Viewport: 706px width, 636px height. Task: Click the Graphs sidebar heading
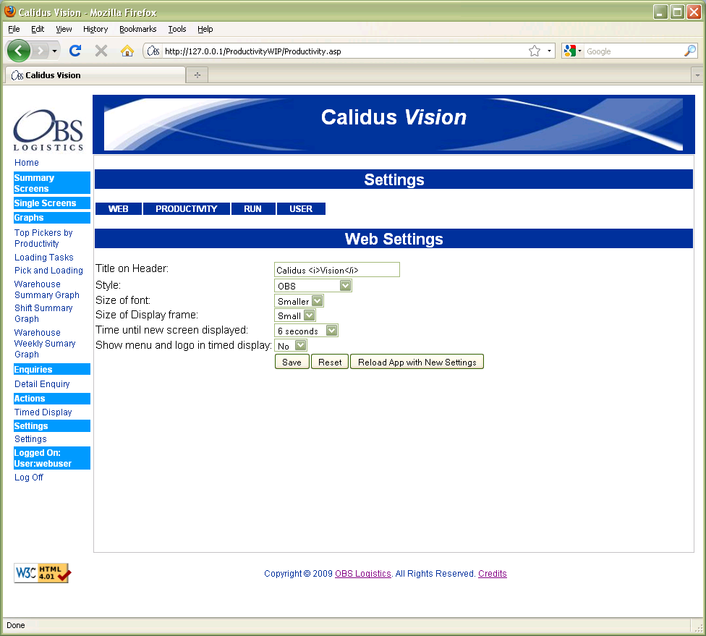[52, 218]
